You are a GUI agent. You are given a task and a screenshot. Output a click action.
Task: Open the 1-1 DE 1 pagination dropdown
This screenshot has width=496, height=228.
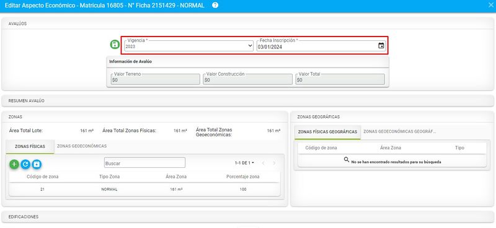coord(244,163)
